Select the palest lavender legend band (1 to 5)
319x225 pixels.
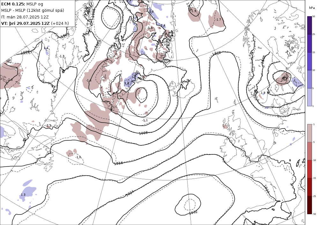[309, 97]
